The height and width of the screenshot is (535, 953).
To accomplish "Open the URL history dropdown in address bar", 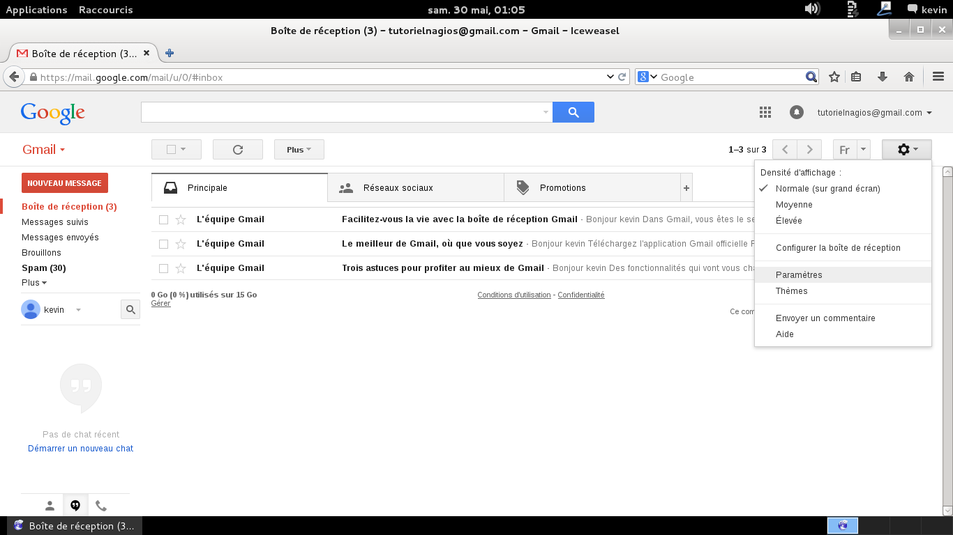I will coord(610,77).
